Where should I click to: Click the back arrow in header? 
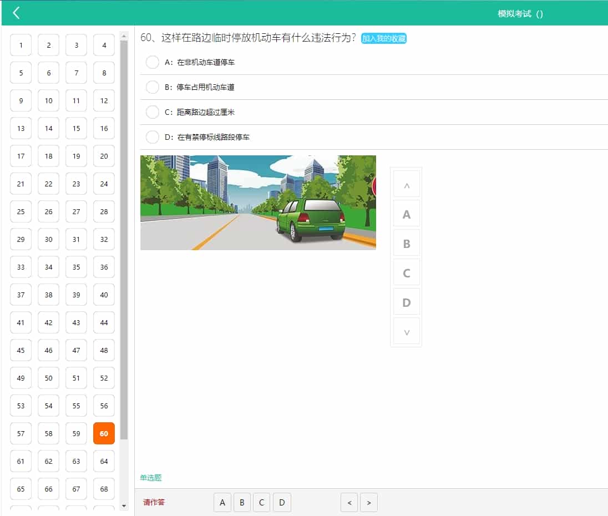[16, 13]
